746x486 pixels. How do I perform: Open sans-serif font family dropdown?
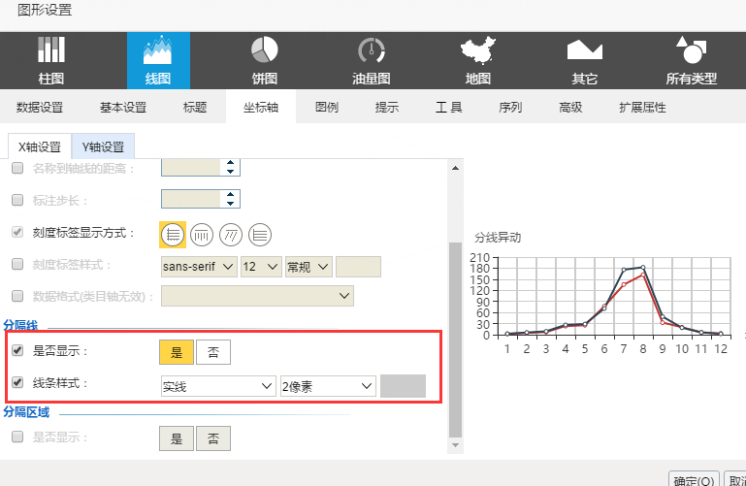[x=199, y=267]
